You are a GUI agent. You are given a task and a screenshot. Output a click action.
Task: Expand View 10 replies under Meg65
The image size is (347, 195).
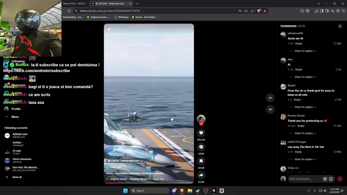305,107
